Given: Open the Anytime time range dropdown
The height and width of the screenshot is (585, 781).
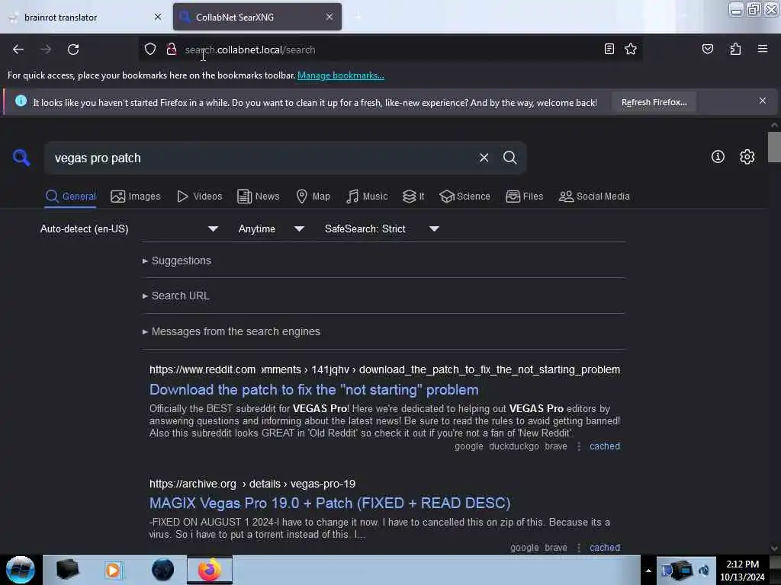Looking at the screenshot, I should tap(271, 229).
